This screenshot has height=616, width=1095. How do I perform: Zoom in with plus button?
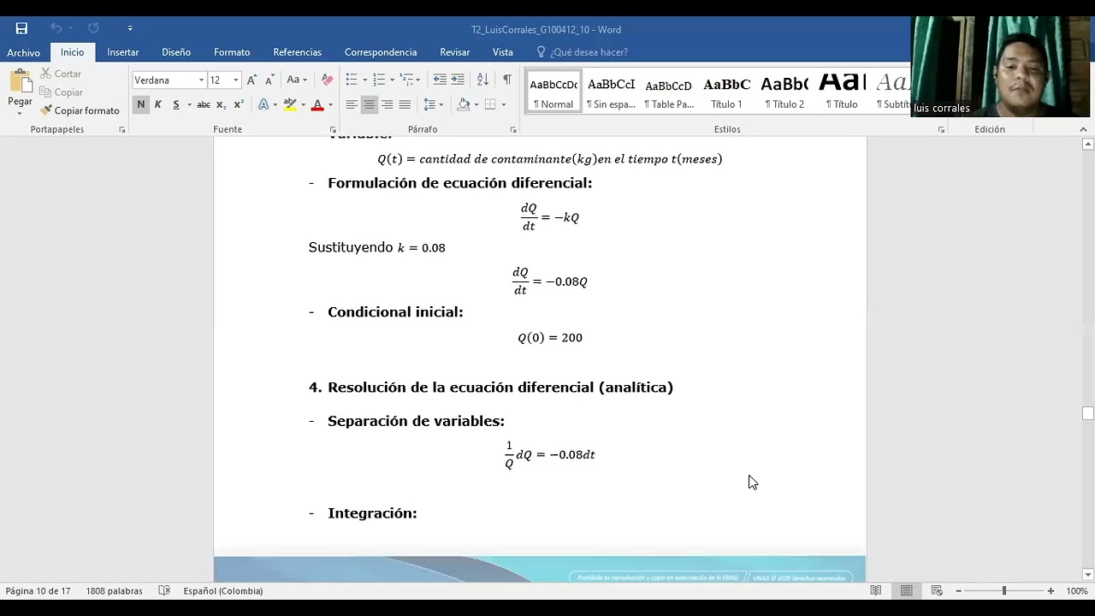tap(1051, 591)
